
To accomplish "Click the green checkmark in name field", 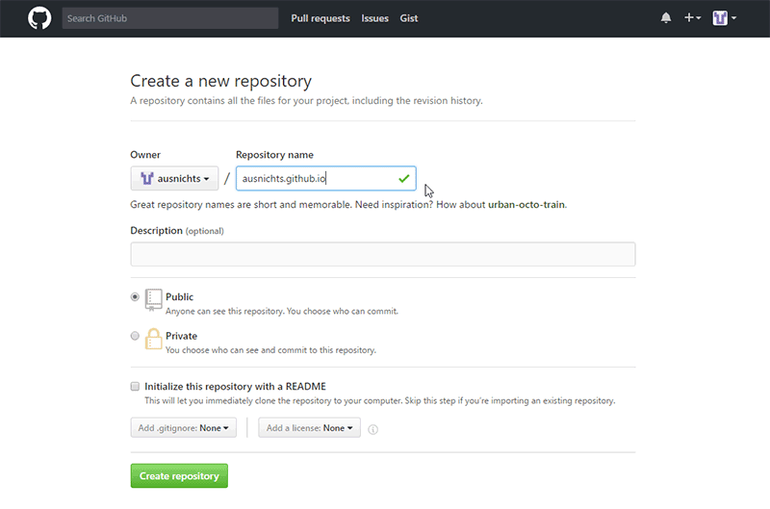I will (x=403, y=179).
